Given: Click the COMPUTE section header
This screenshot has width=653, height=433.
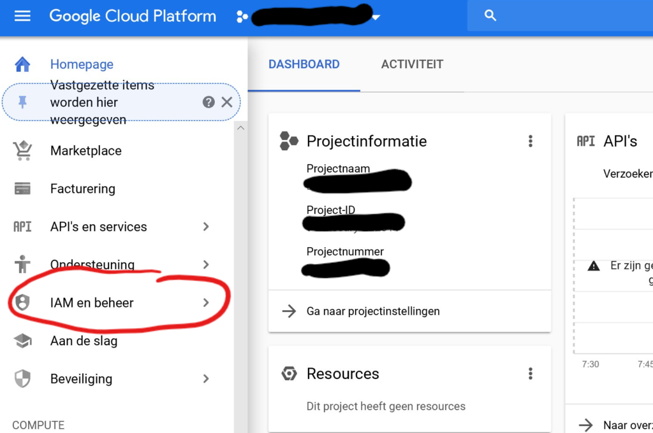Looking at the screenshot, I should 38,425.
